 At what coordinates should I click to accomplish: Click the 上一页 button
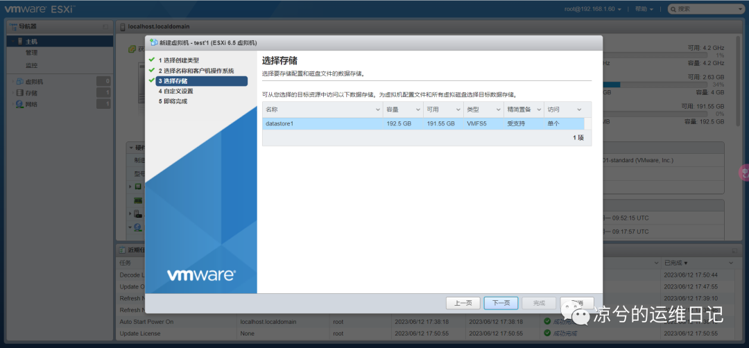tap(463, 303)
